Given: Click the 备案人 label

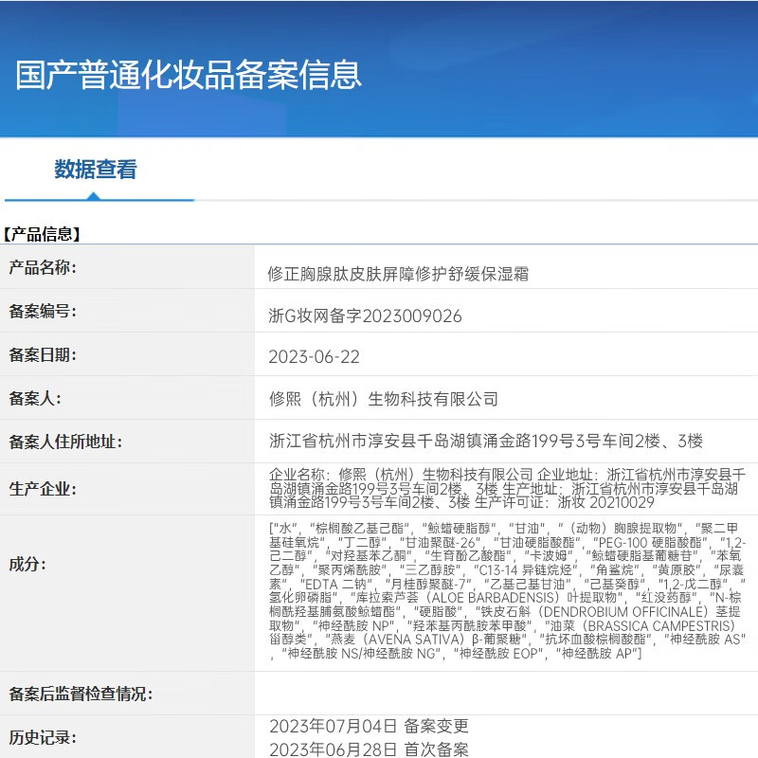Looking at the screenshot, I should (x=35, y=398).
